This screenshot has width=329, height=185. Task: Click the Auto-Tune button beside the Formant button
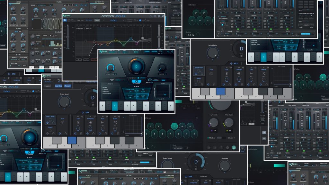pyautogui.click(x=58, y=86)
